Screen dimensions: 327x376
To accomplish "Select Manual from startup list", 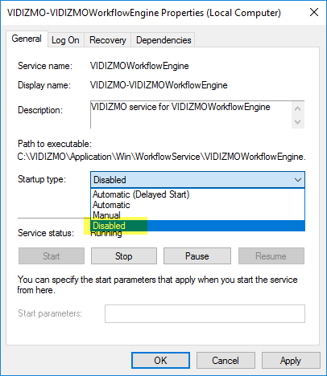I will (x=197, y=215).
